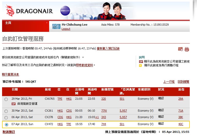
Task: Select the 29 Mar 2013 flight radio button
Action: click(6, 99)
